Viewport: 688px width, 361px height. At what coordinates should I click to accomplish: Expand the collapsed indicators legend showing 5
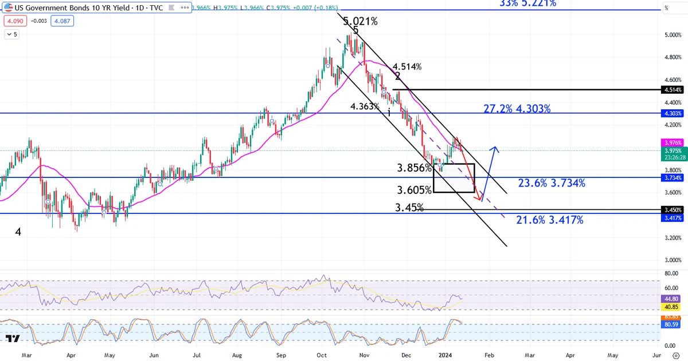coord(12,34)
